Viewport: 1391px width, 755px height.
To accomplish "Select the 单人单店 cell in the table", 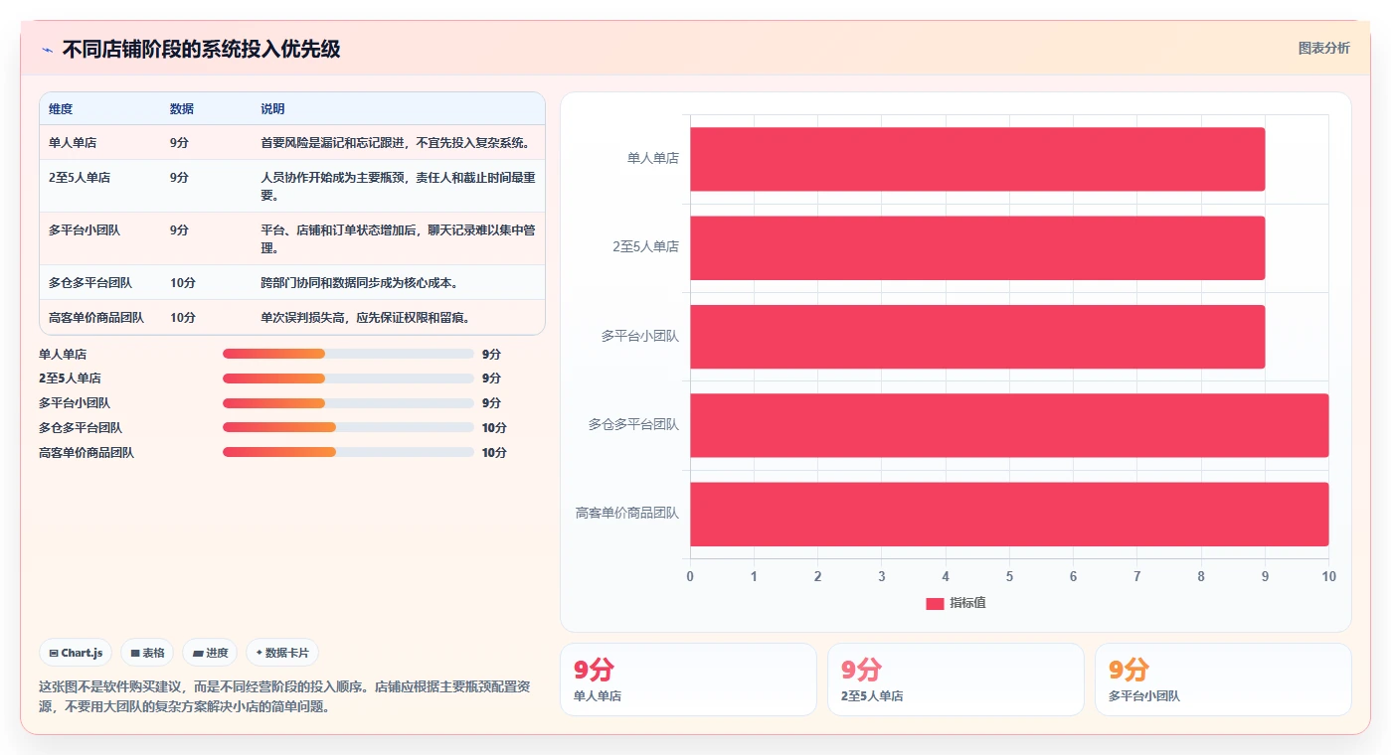I will coord(73,143).
